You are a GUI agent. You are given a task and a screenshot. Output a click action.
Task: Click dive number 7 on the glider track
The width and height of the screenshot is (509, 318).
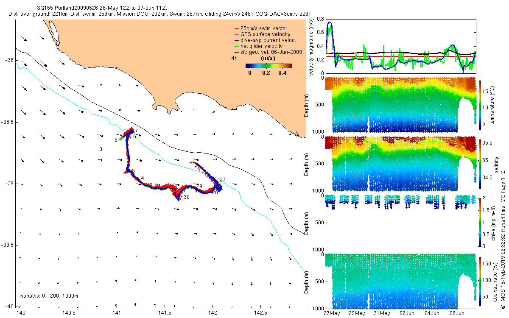(136, 131)
